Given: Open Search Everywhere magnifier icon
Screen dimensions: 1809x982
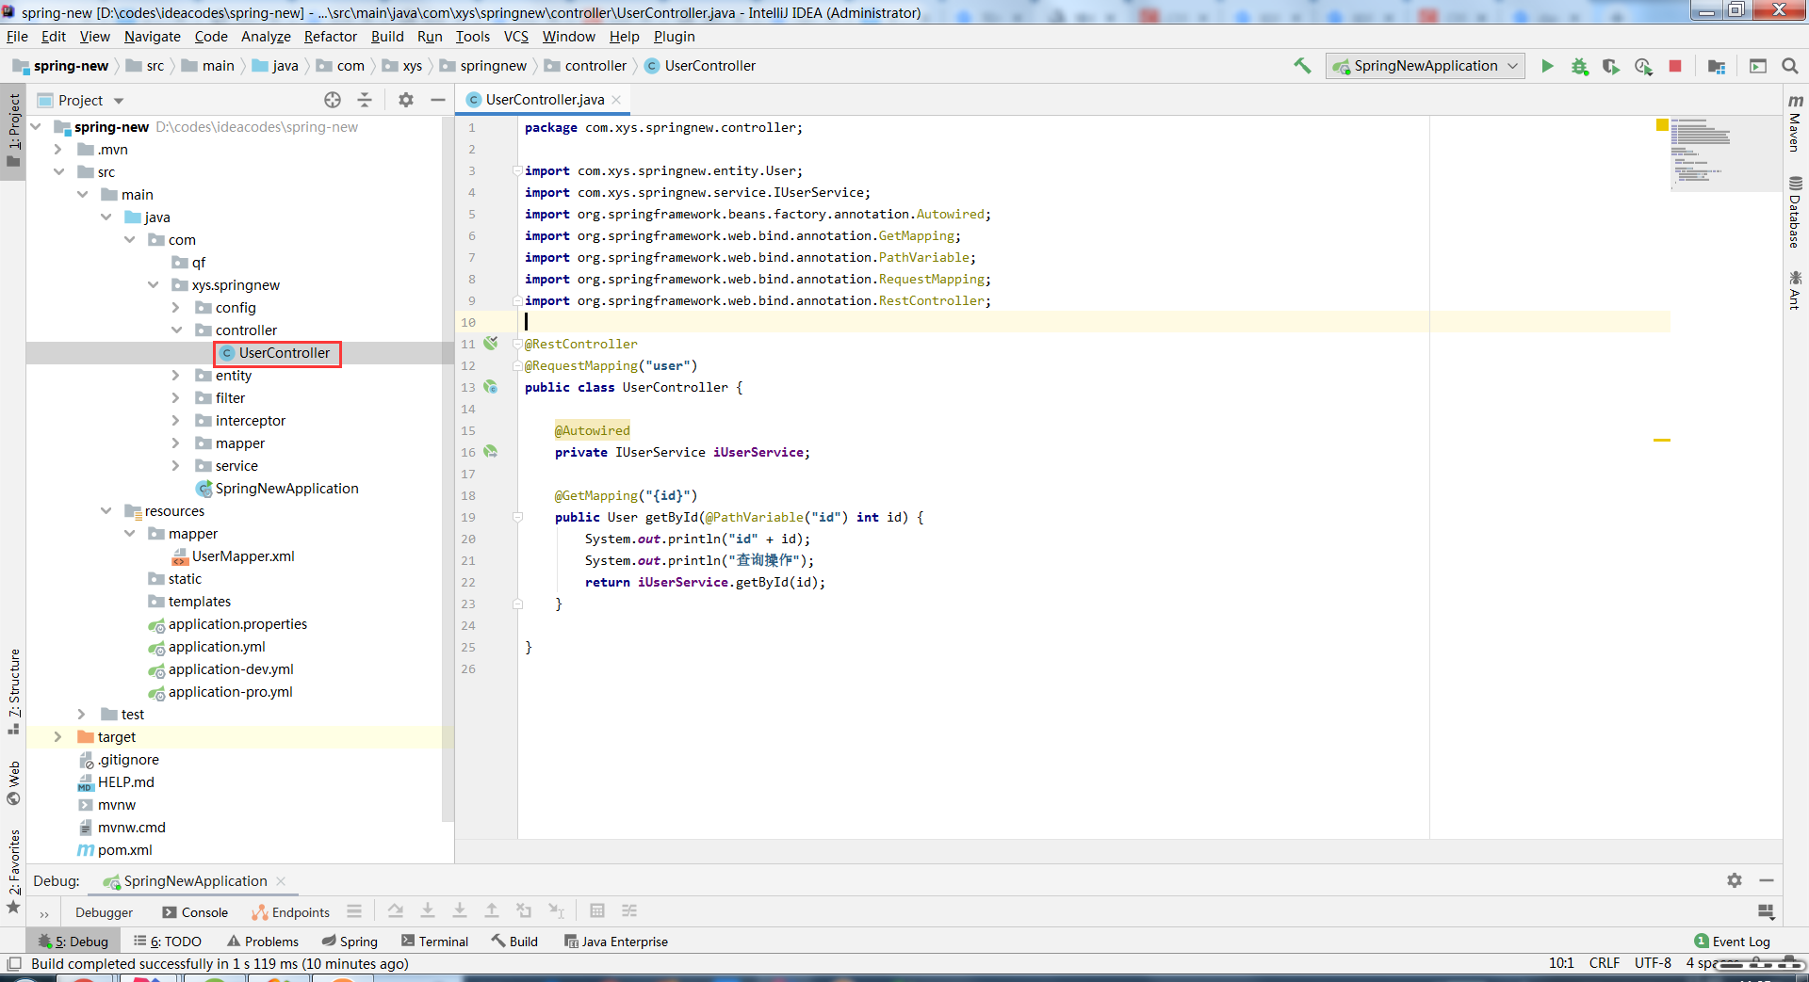Looking at the screenshot, I should [x=1790, y=66].
